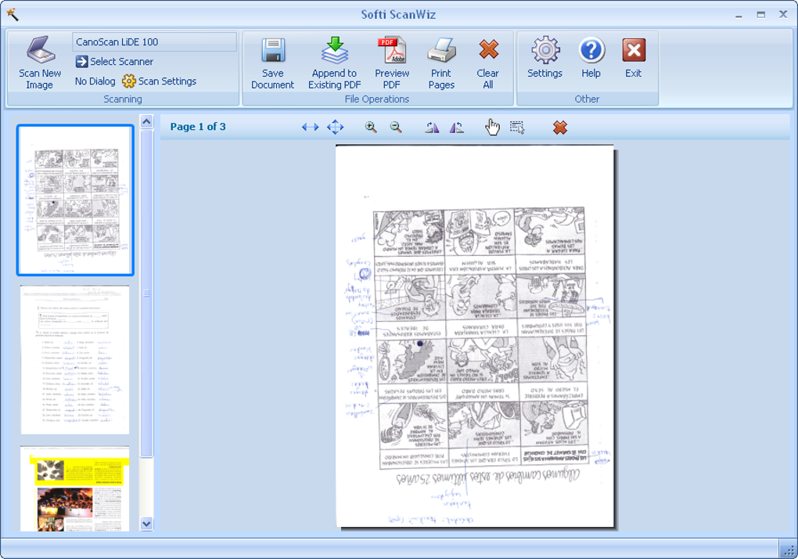The height and width of the screenshot is (559, 798).
Task: Click the Scanning group label
Action: coord(123,99)
